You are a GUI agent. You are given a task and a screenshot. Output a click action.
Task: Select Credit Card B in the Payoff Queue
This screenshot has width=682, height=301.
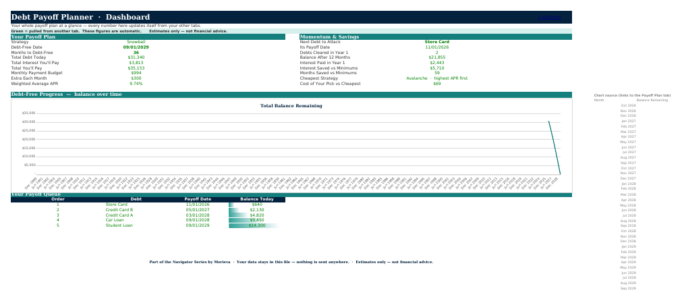pyautogui.click(x=119, y=210)
